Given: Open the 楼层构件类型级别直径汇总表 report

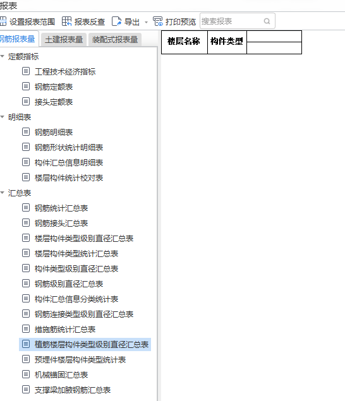Looking at the screenshot, I should click(x=84, y=238).
